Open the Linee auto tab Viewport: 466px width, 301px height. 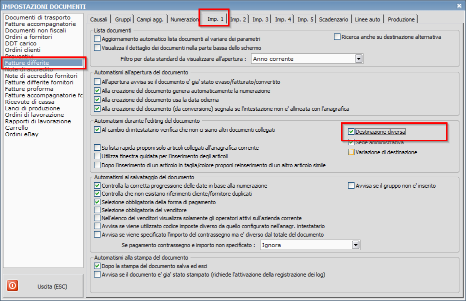367,19
